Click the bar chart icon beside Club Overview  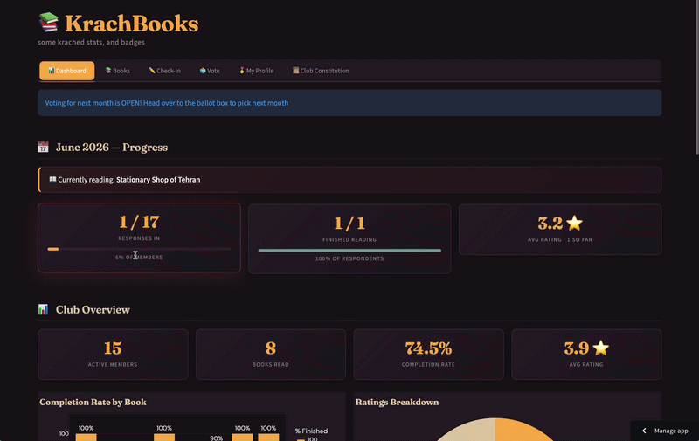(43, 310)
